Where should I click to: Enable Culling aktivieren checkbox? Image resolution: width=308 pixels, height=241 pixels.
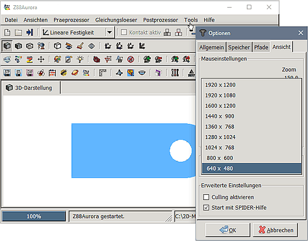pyautogui.click(x=206, y=197)
